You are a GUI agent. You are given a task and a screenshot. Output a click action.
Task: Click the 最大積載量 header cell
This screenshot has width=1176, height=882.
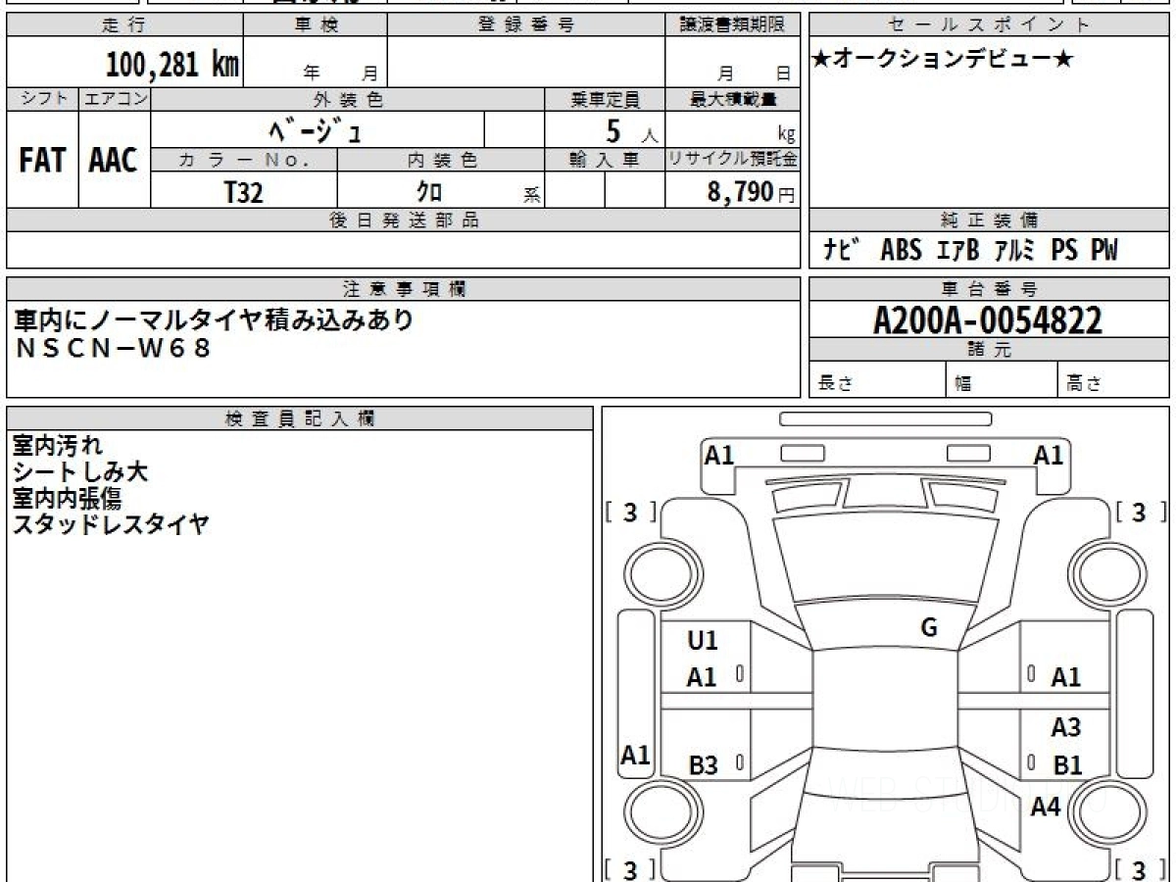point(733,99)
